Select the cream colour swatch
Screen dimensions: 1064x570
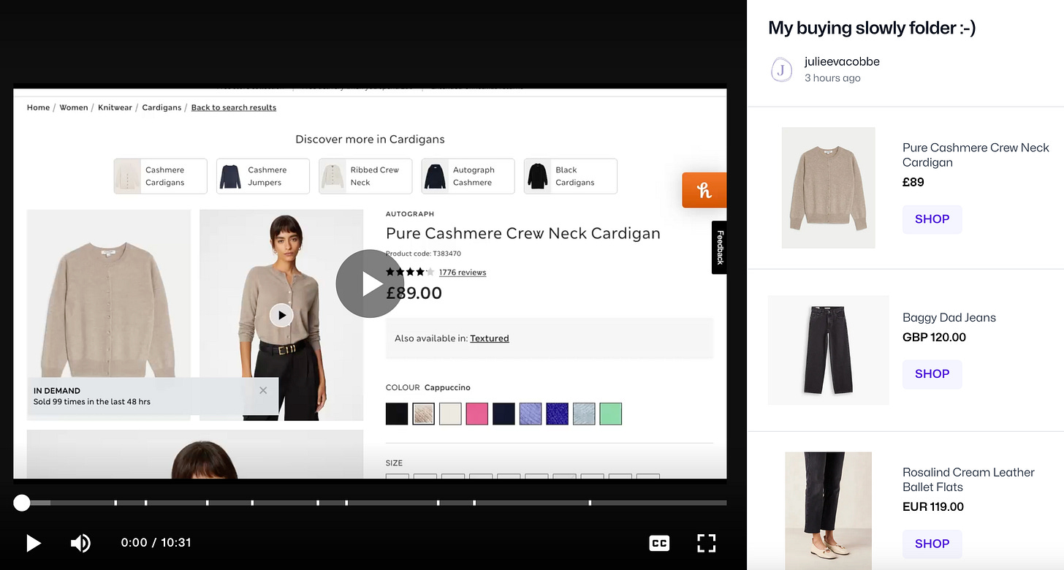coord(450,414)
